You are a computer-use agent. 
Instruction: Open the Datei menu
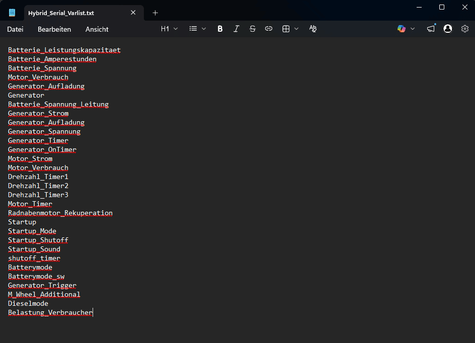(x=15, y=29)
